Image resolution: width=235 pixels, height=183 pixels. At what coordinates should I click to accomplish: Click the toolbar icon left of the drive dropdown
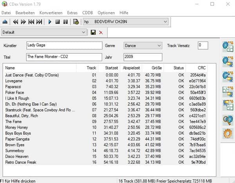point(76,22)
